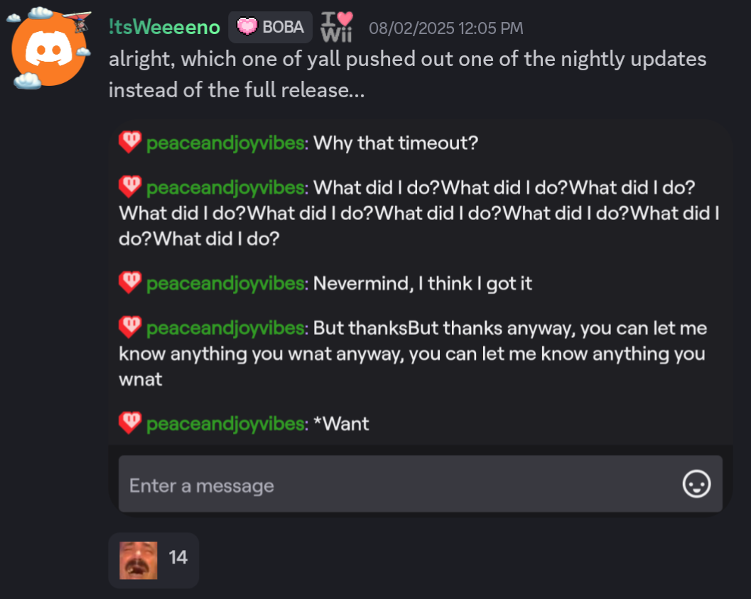Screen dimensions: 751x599
Task: Click the embedded chat screenshot image
Action: tap(421, 319)
